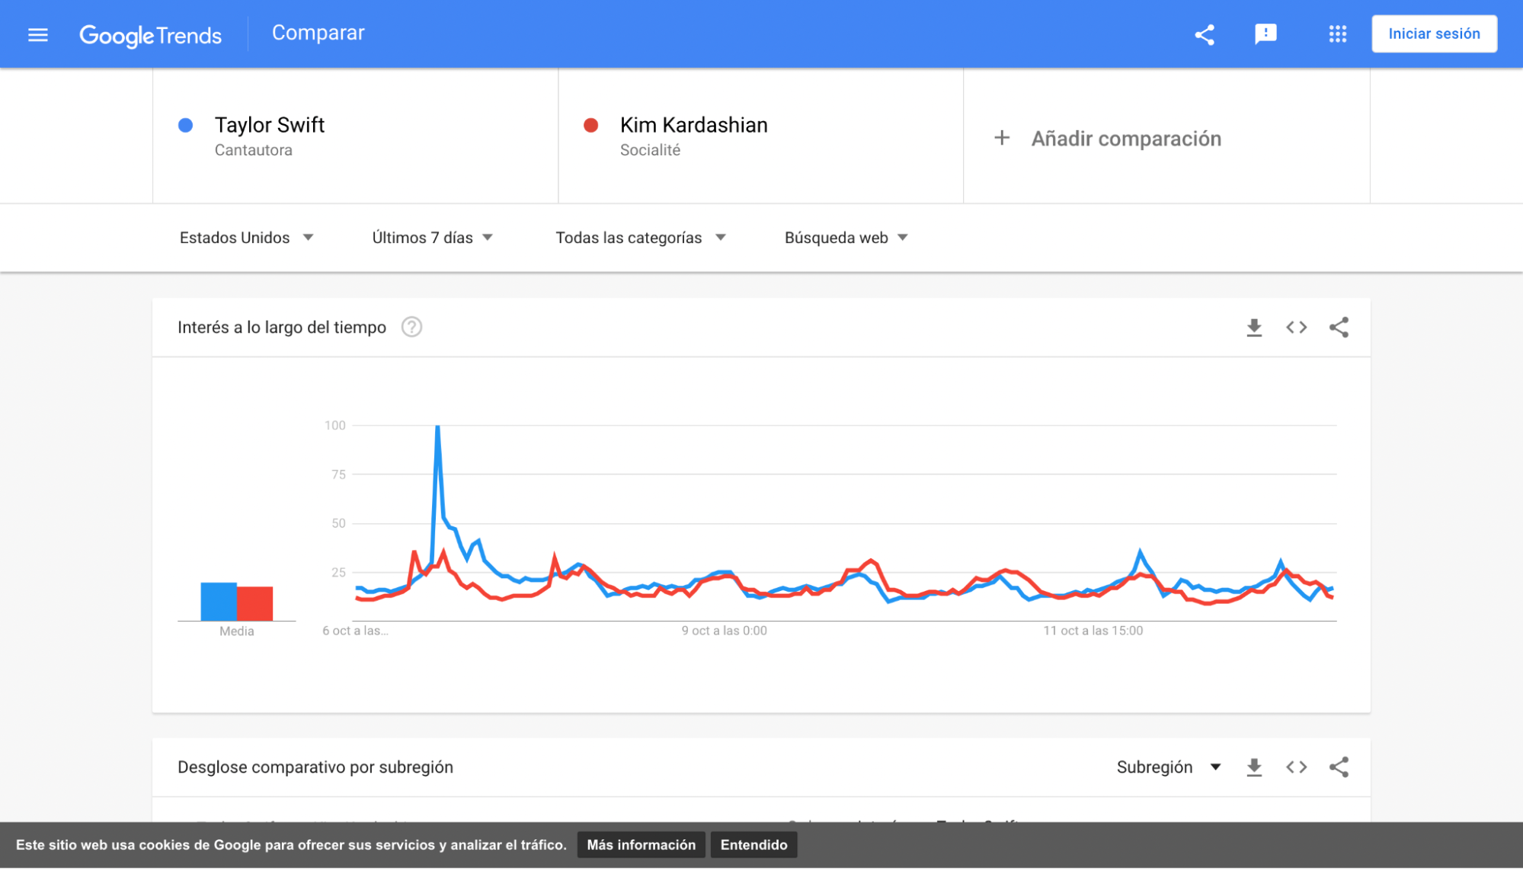
Task: Open the Últimos 7 días time range dropdown
Action: (432, 238)
